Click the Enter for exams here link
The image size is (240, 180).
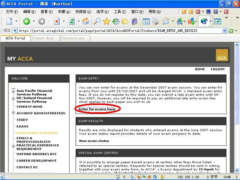pyautogui.click(x=97, y=109)
